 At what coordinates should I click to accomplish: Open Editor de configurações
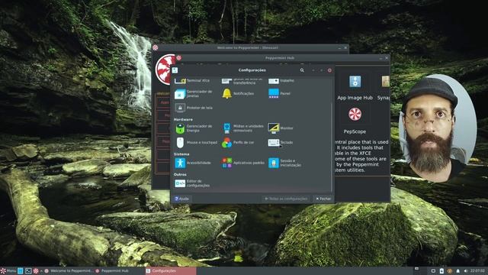pos(192,183)
